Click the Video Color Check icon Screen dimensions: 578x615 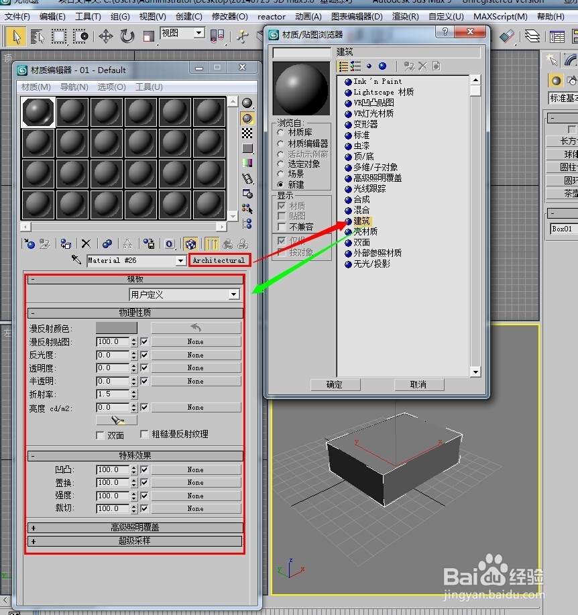(247, 163)
